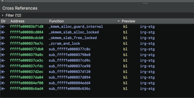Viewport: 194px width, 98px height.
Task: Select address fffffe00088cdcb0
Action: click(27, 38)
